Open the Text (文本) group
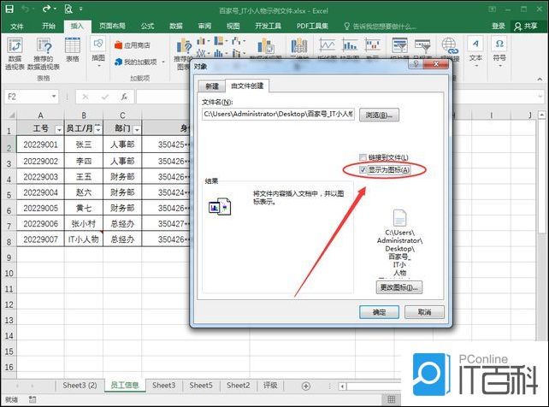This screenshot has height=407, width=549. (x=475, y=52)
